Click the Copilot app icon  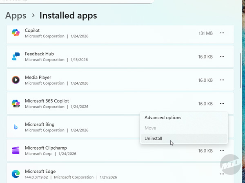(x=16, y=33)
